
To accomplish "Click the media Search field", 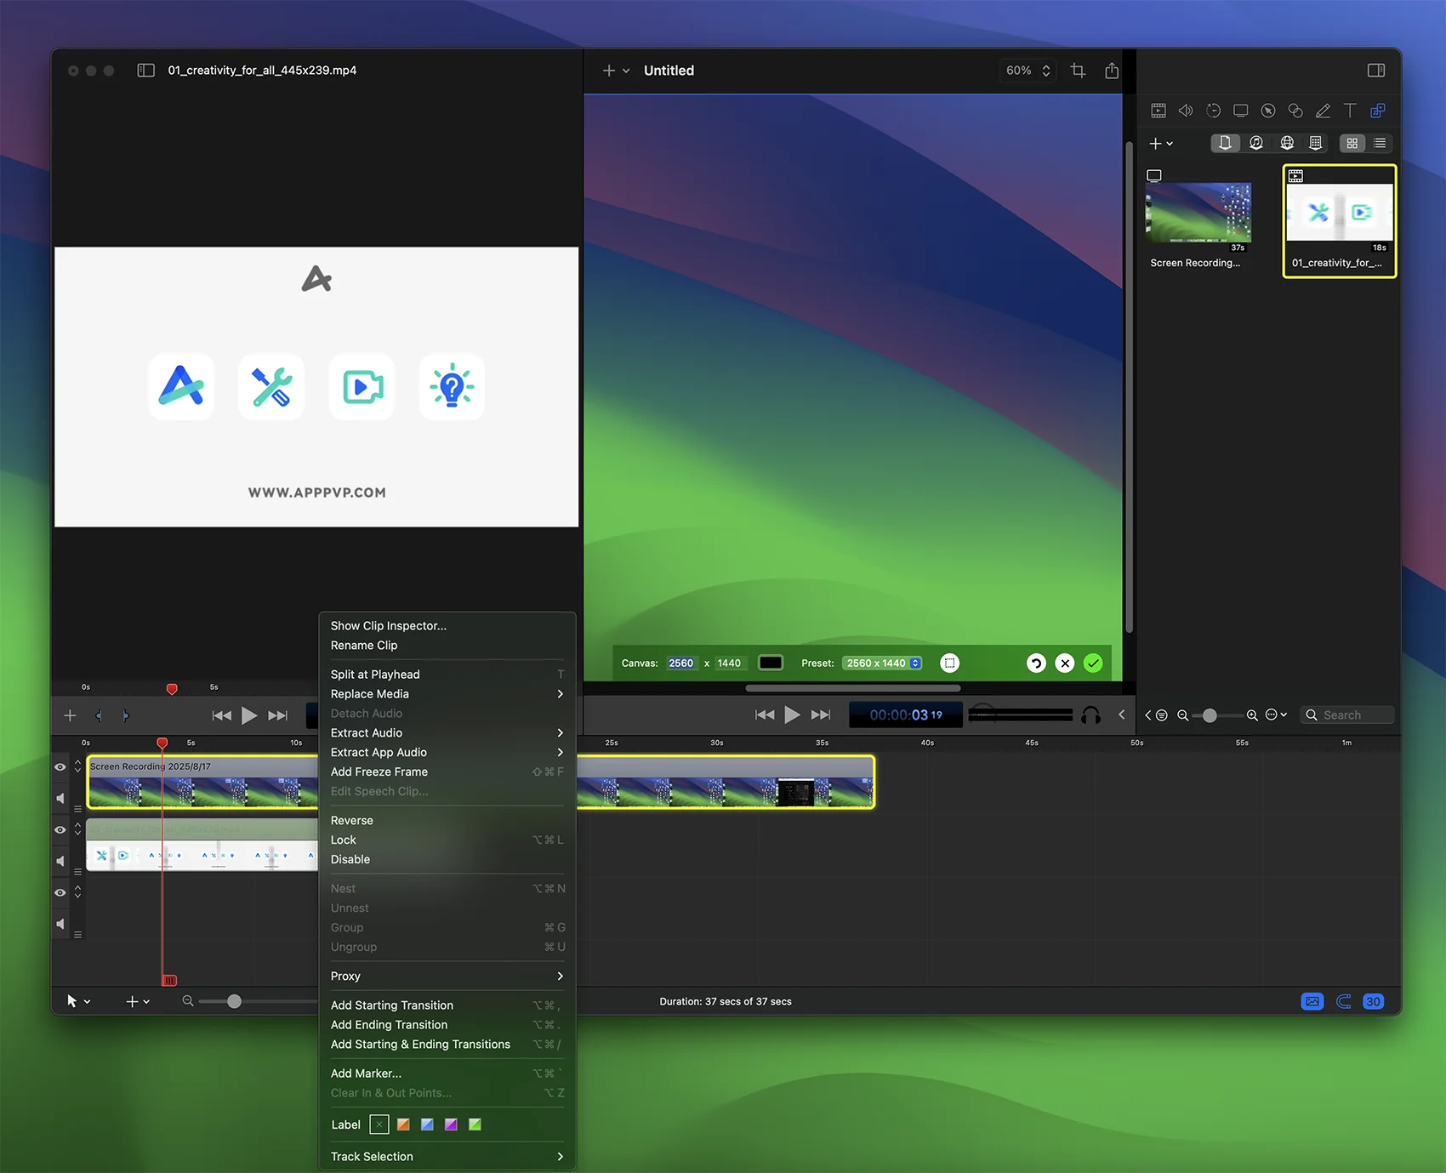I will 1347,715.
